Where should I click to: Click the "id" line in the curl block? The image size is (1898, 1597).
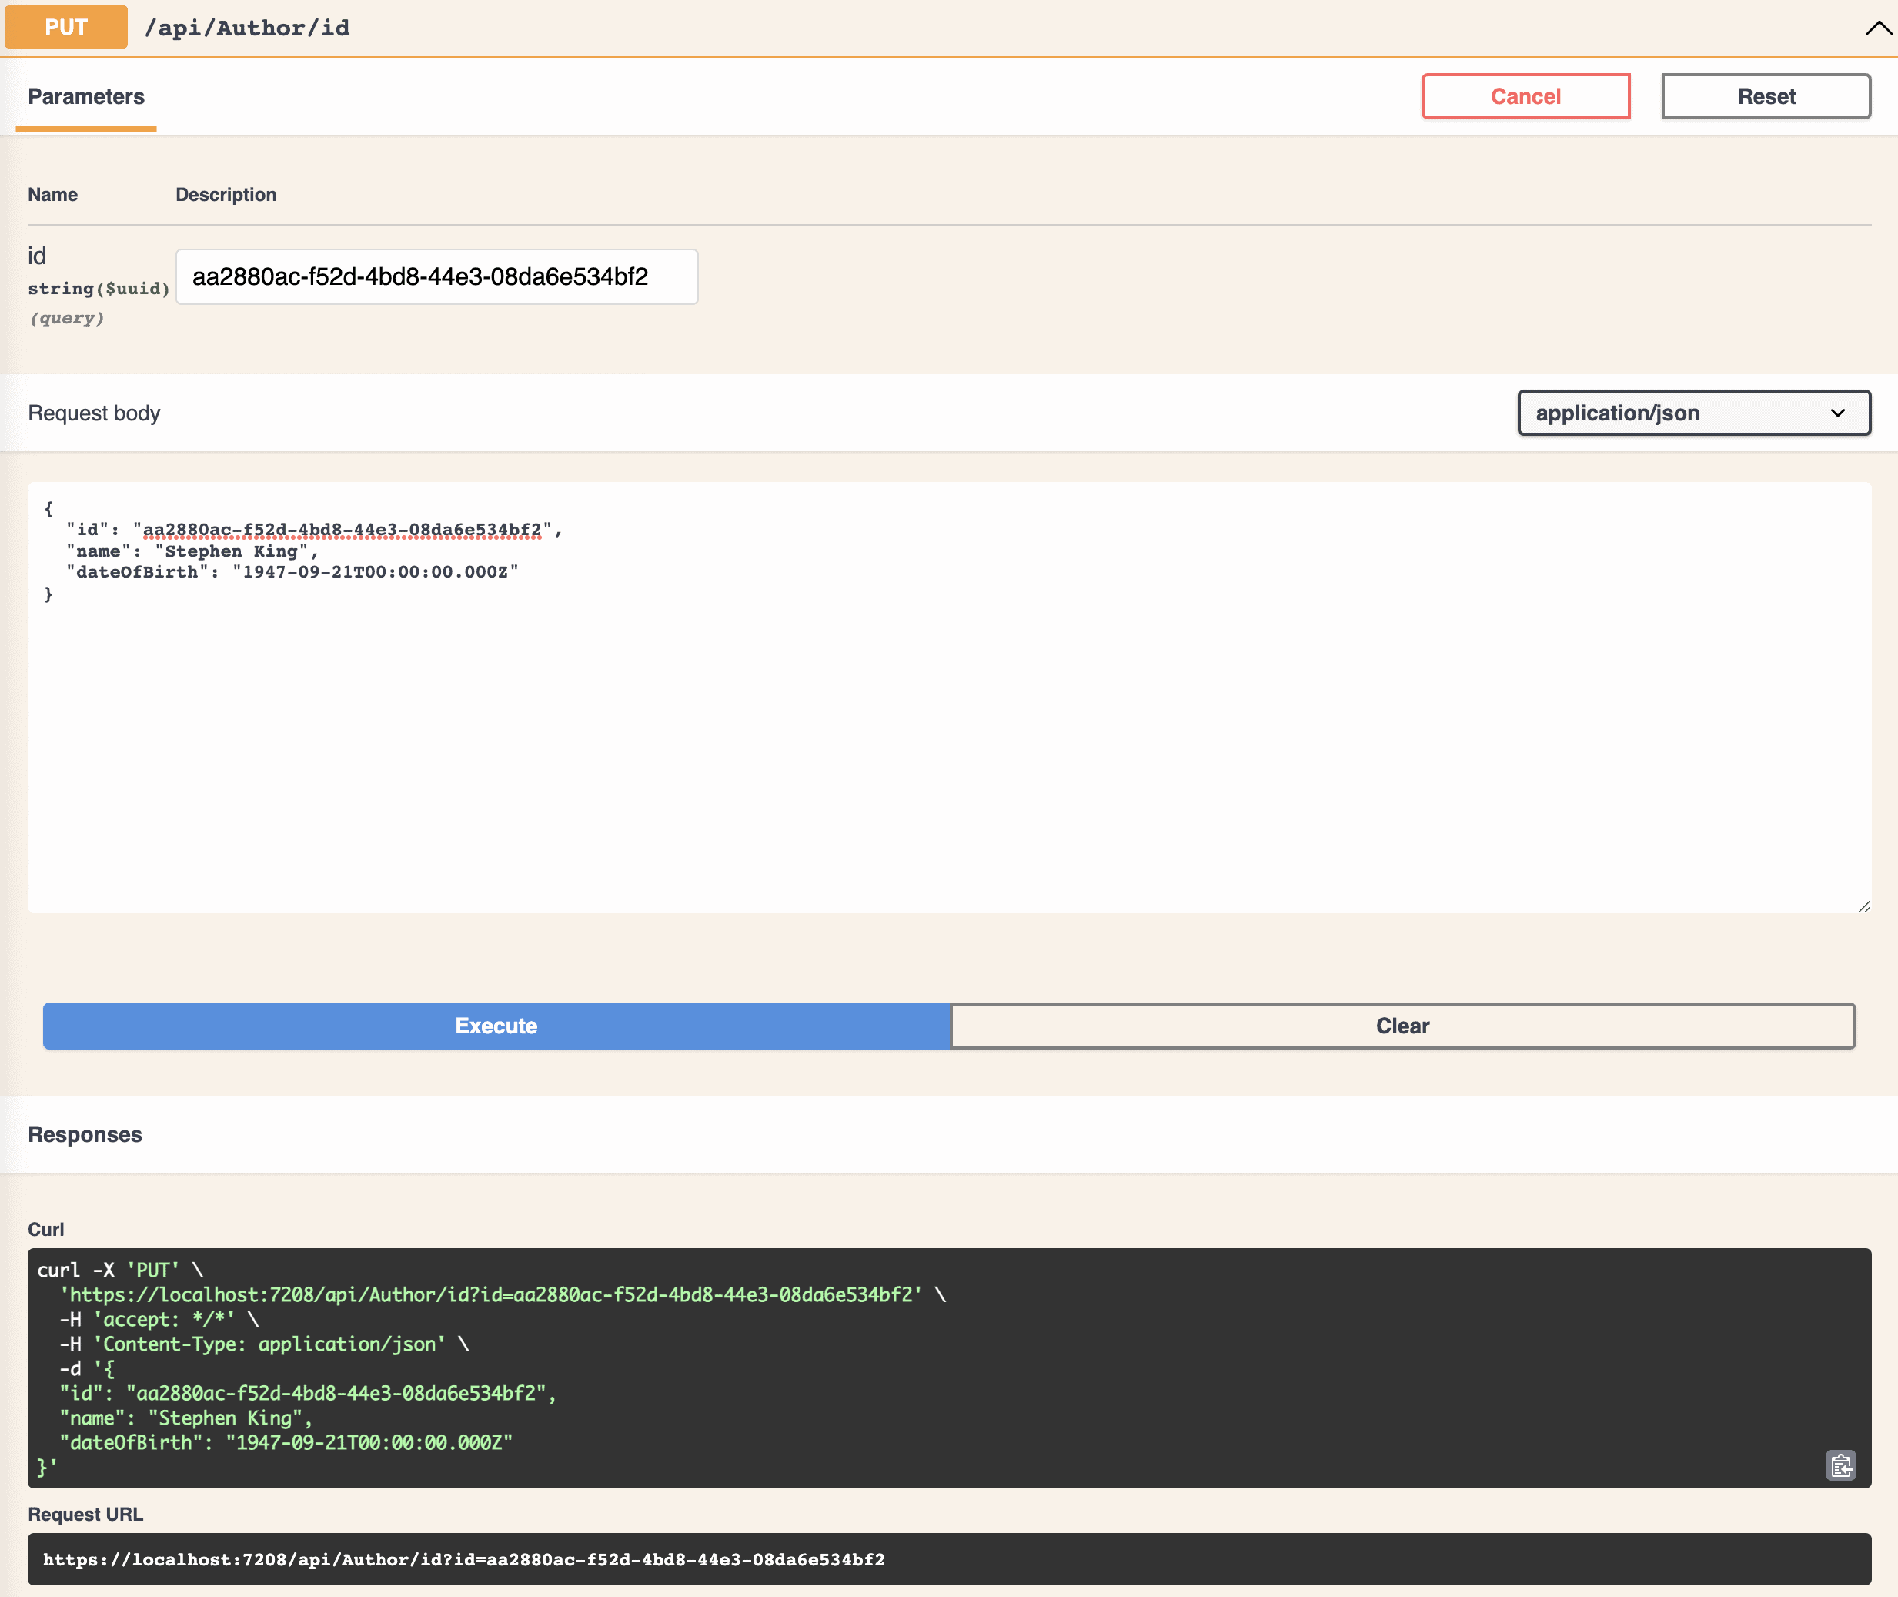pos(308,1393)
